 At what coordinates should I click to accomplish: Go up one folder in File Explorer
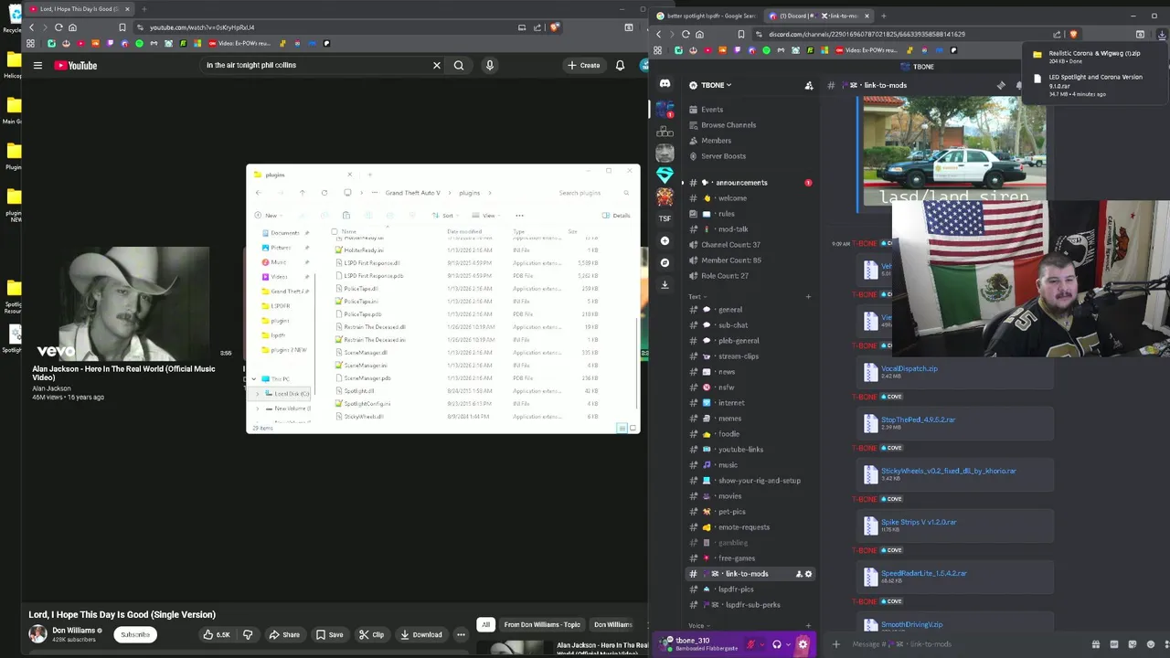coord(302,193)
